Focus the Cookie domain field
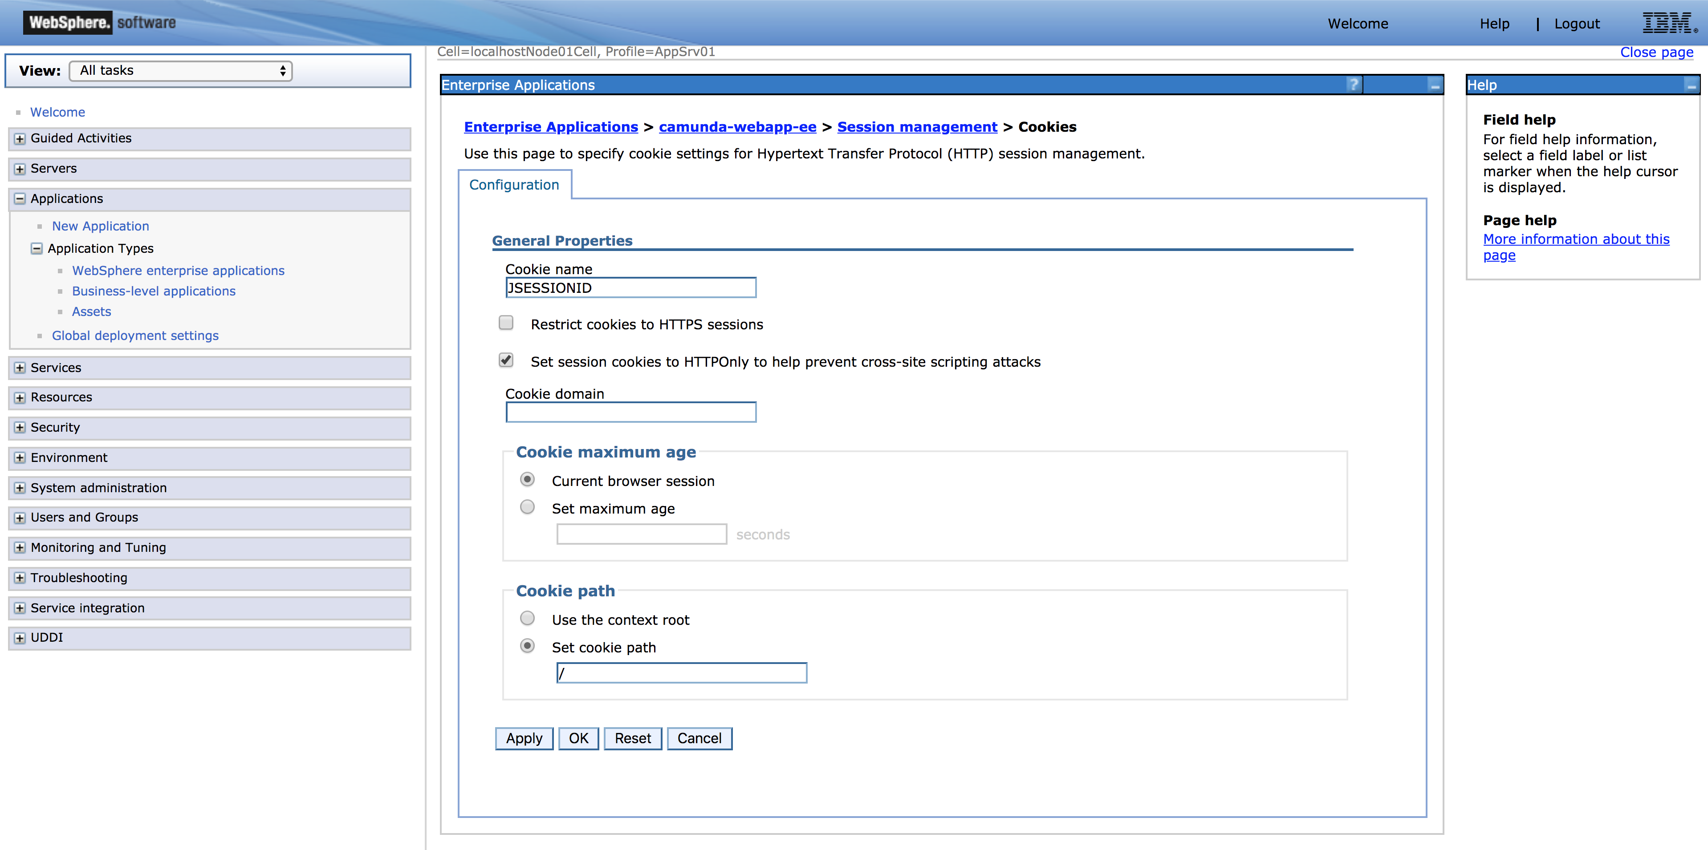This screenshot has width=1708, height=850. coord(630,412)
